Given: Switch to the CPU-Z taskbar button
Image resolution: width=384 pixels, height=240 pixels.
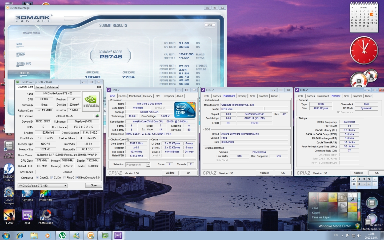Looking at the screenshot, I should 118,235.
